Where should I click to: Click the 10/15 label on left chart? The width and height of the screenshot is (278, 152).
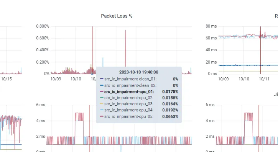pos(7,79)
